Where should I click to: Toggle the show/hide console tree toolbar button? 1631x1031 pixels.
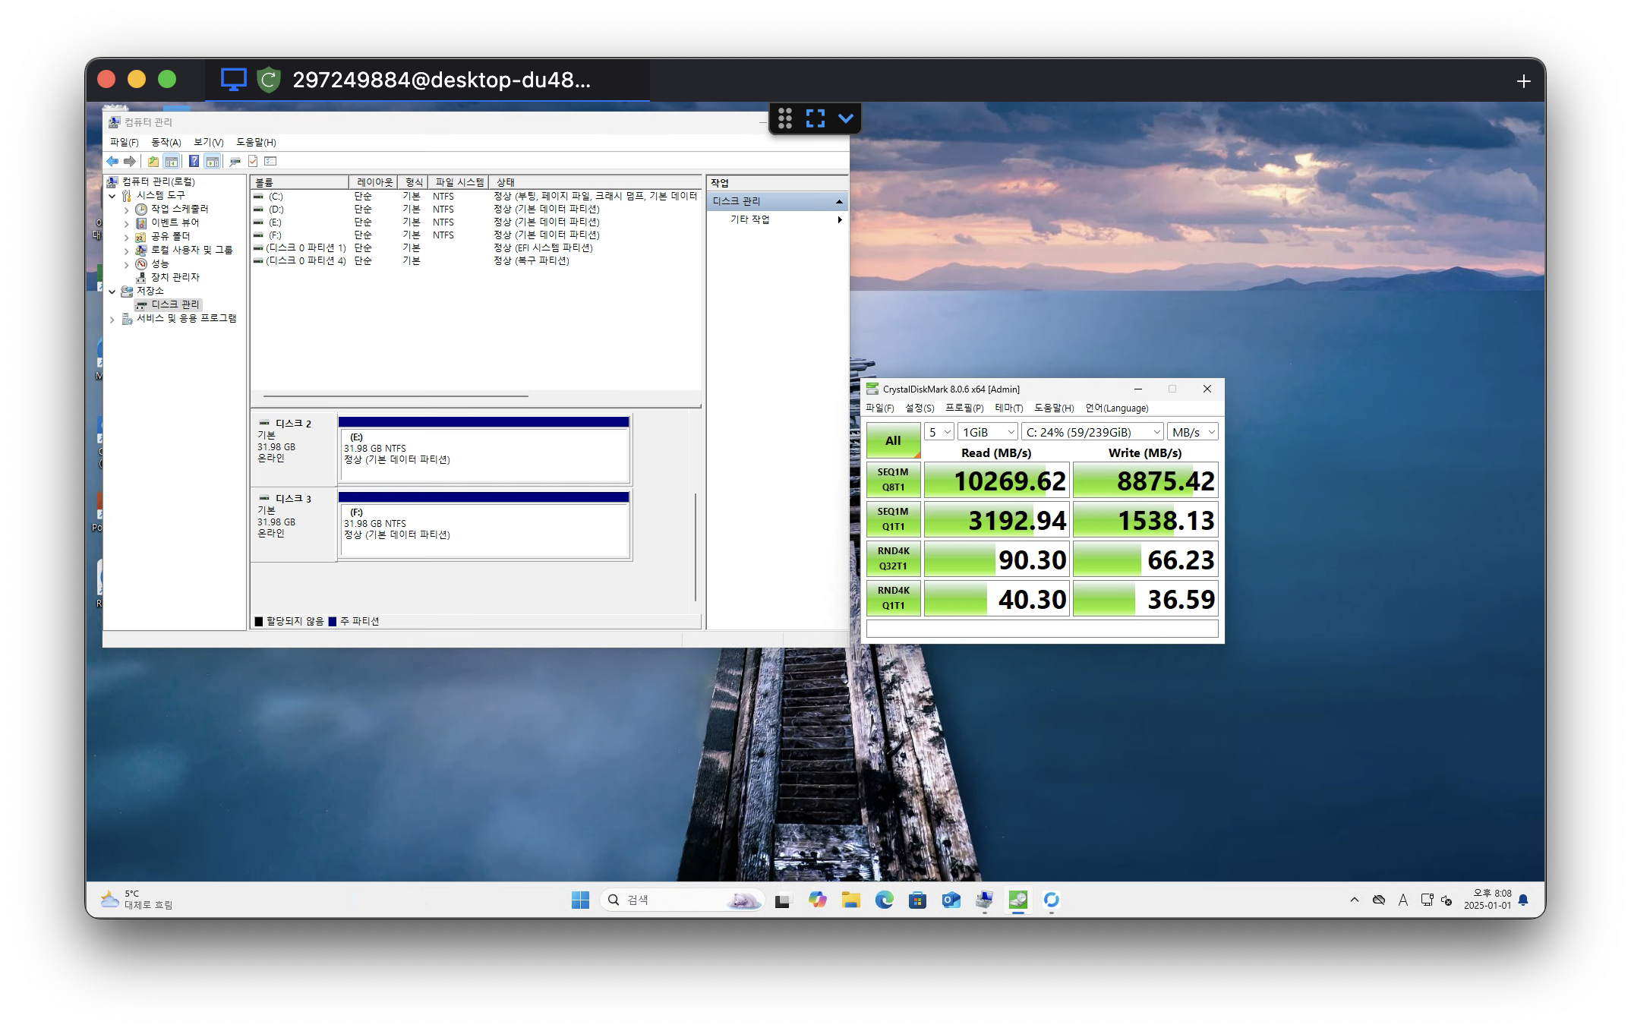point(172,161)
